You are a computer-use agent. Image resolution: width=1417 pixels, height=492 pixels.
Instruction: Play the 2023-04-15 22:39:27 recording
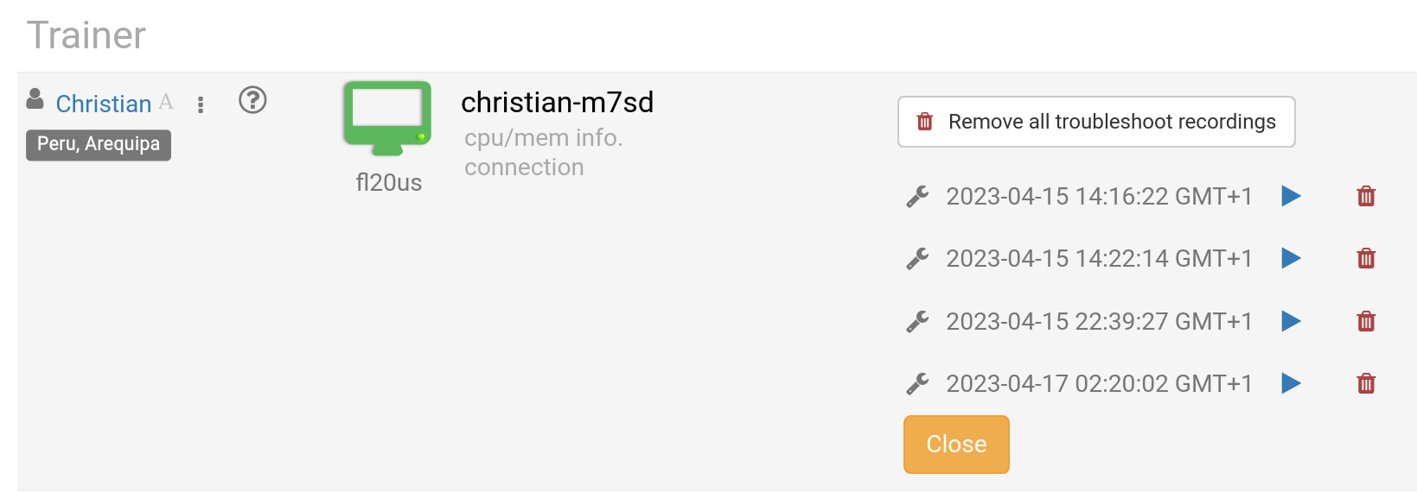[x=1291, y=321]
